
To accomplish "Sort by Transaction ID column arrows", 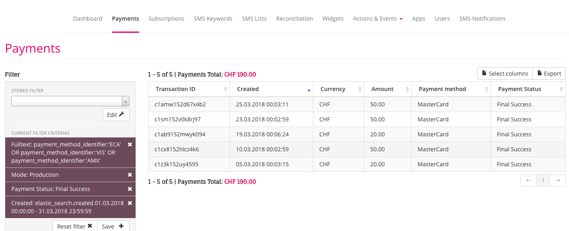I will pos(225,89).
